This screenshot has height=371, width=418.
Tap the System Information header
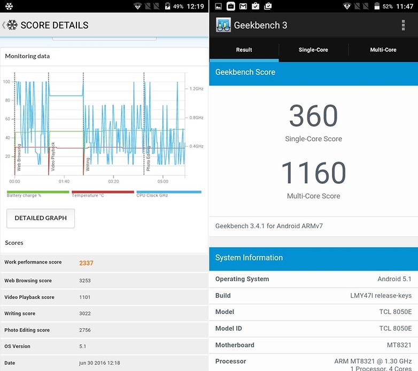tap(313, 258)
